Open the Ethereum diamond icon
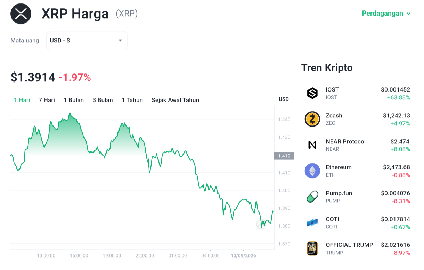This screenshot has width=424, height=270. point(312,171)
